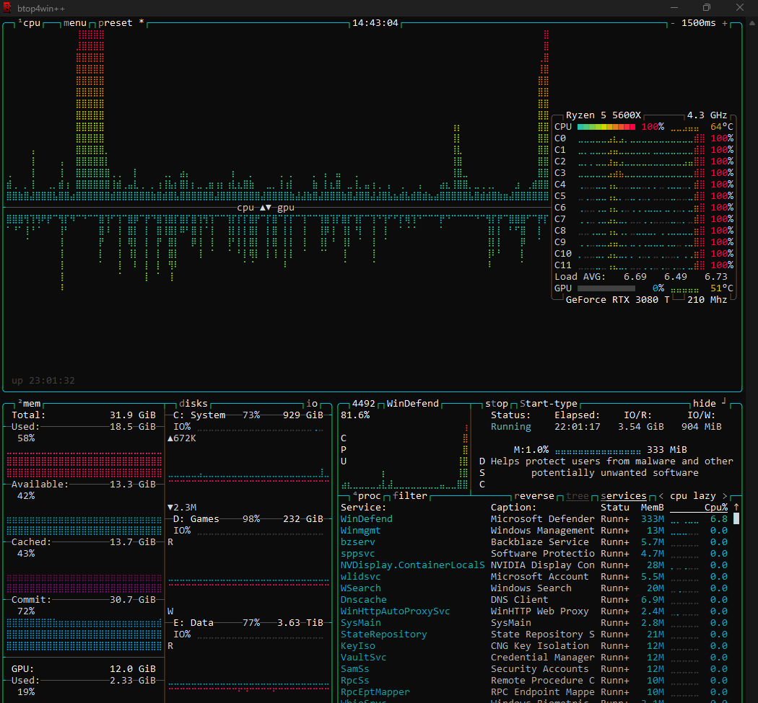Screen dimensions: 758x703
Task: Select the SysMain service row
Action: click(533, 623)
